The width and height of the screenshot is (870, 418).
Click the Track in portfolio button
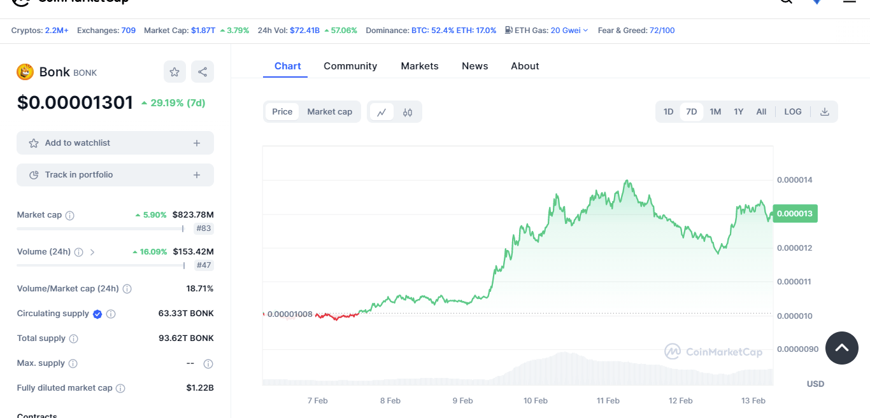coord(115,175)
